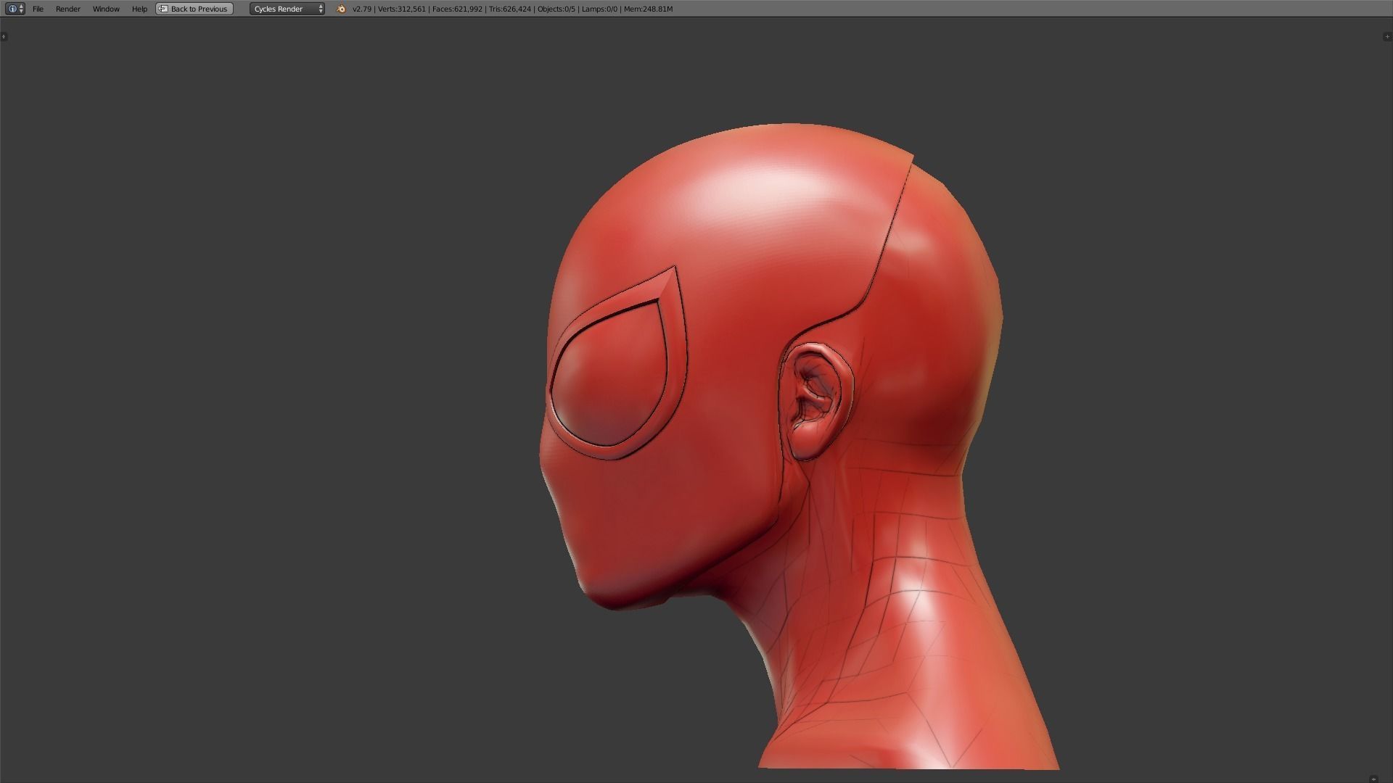Click the bottom-right region expander

click(x=1373, y=779)
